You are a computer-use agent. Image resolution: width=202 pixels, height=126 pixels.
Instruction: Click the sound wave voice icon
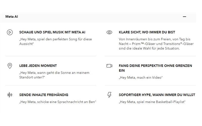point(10,95)
